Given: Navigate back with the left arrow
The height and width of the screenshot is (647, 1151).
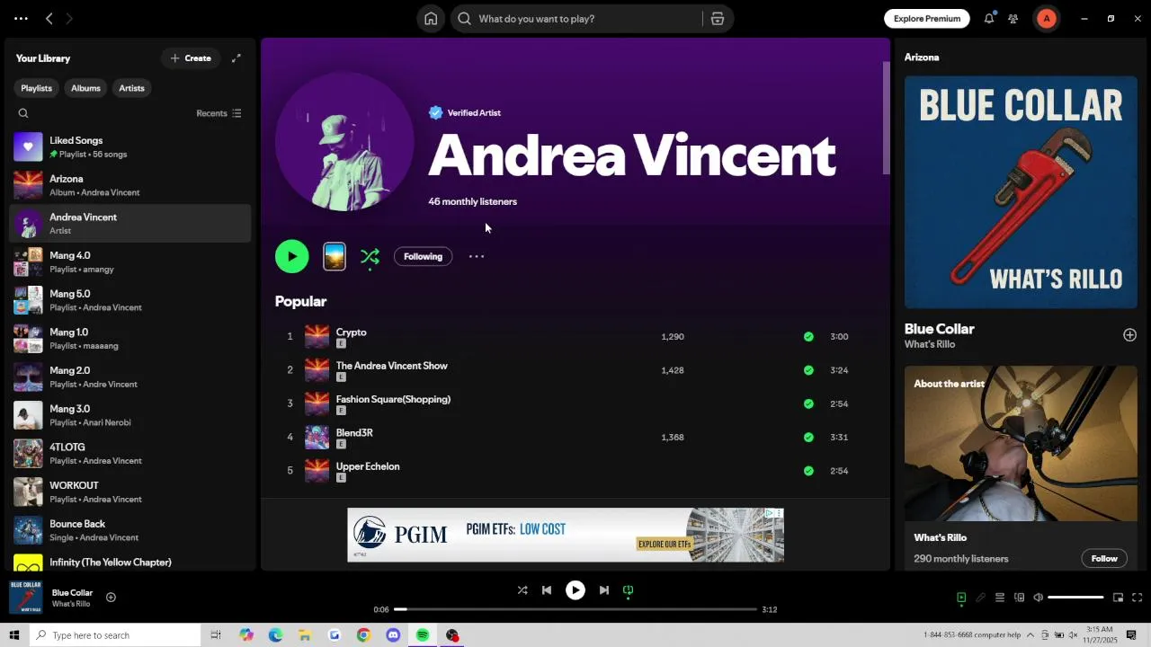Looking at the screenshot, I should pyautogui.click(x=49, y=18).
